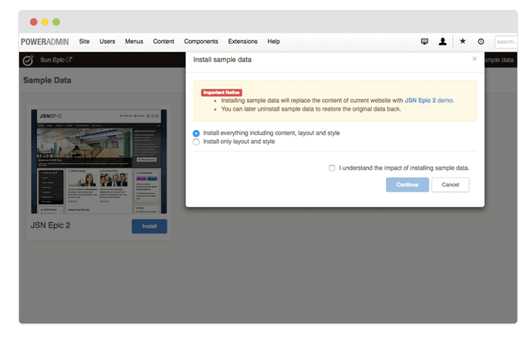The image size is (530, 341).
Task: Open the clock history icon
Action: pos(481,42)
